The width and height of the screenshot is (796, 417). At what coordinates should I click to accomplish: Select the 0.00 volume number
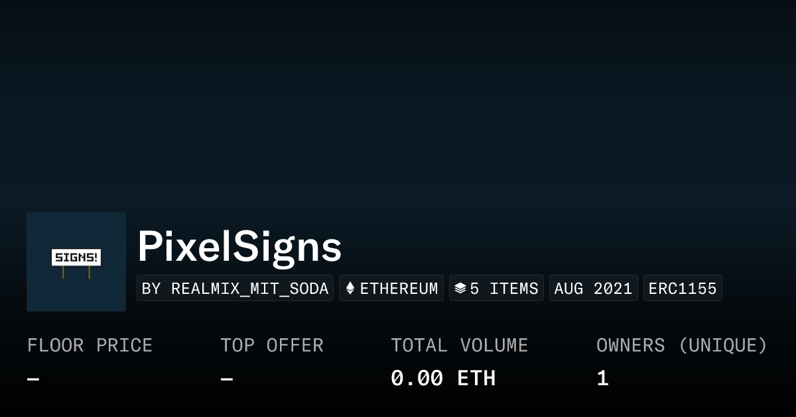(417, 379)
